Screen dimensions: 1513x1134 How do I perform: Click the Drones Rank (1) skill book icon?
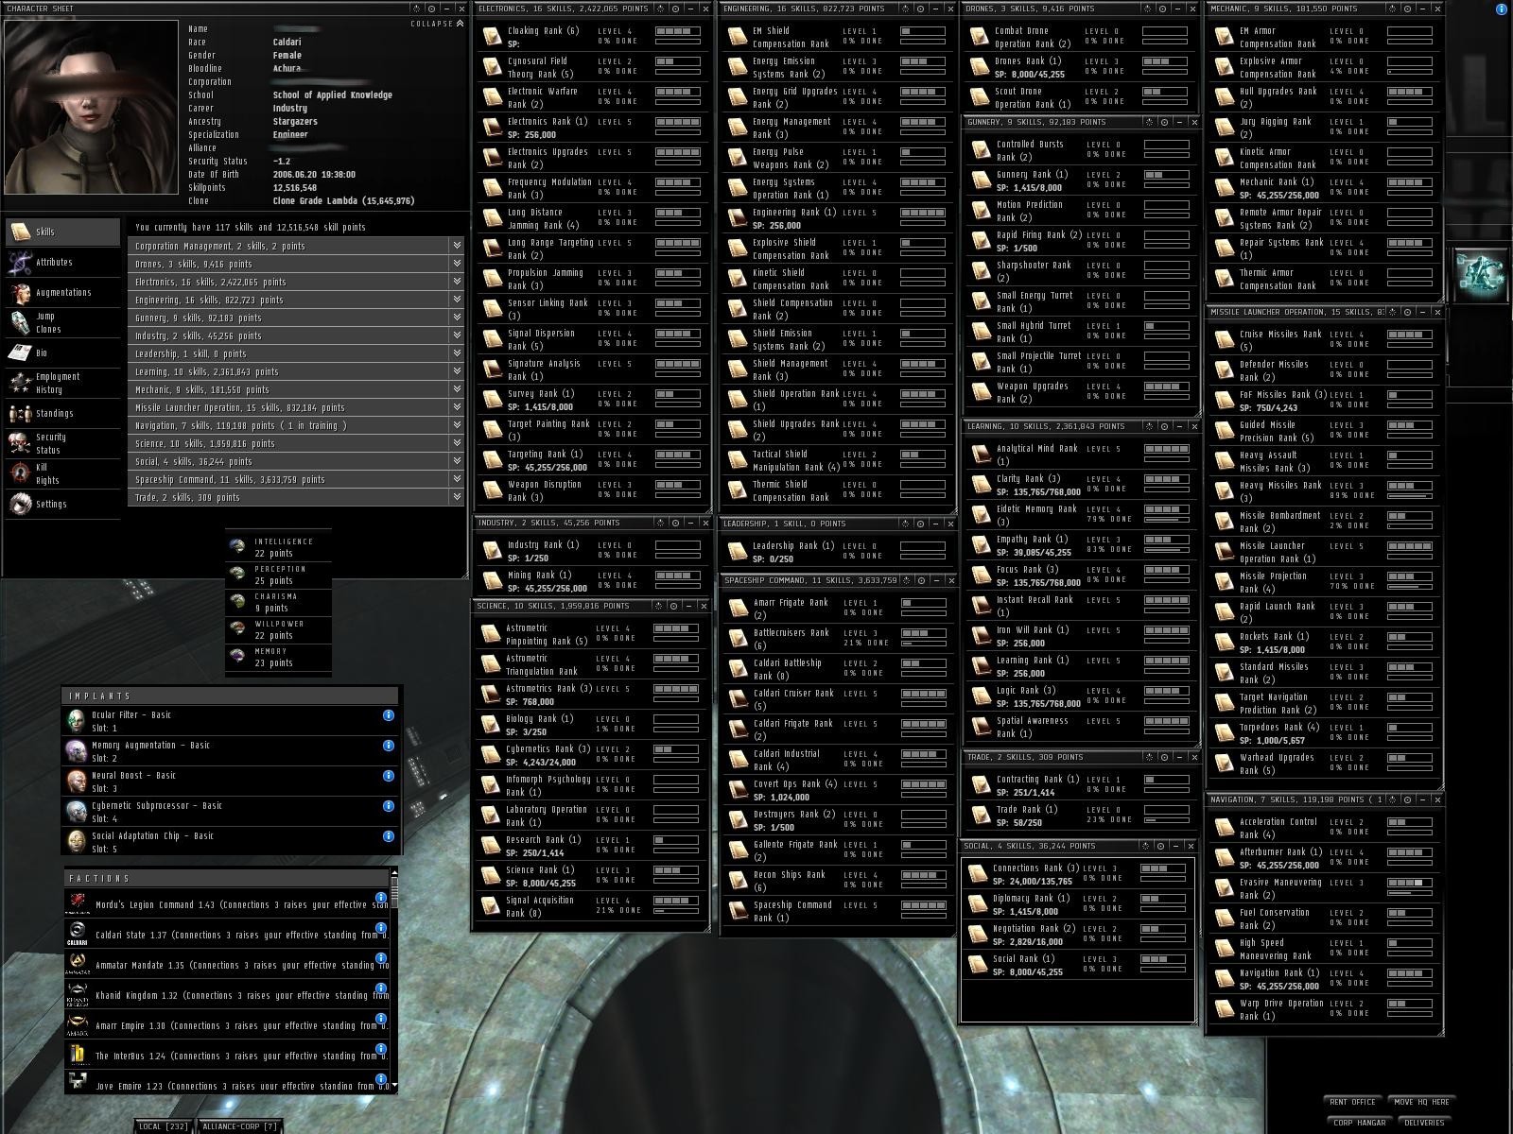pyautogui.click(x=980, y=67)
